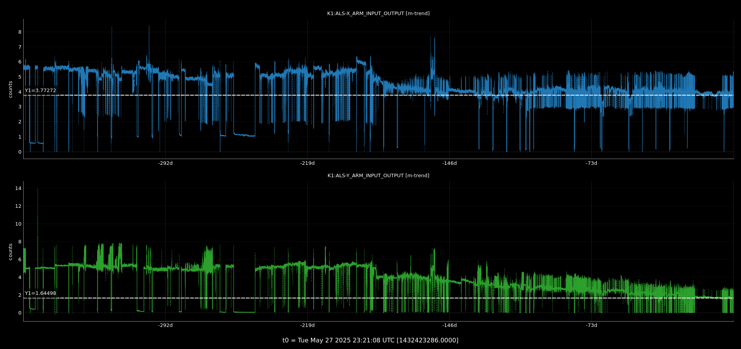Click the t0 timestamp text at the bottom
Image resolution: width=741 pixels, height=349 pixels.
(x=370, y=340)
